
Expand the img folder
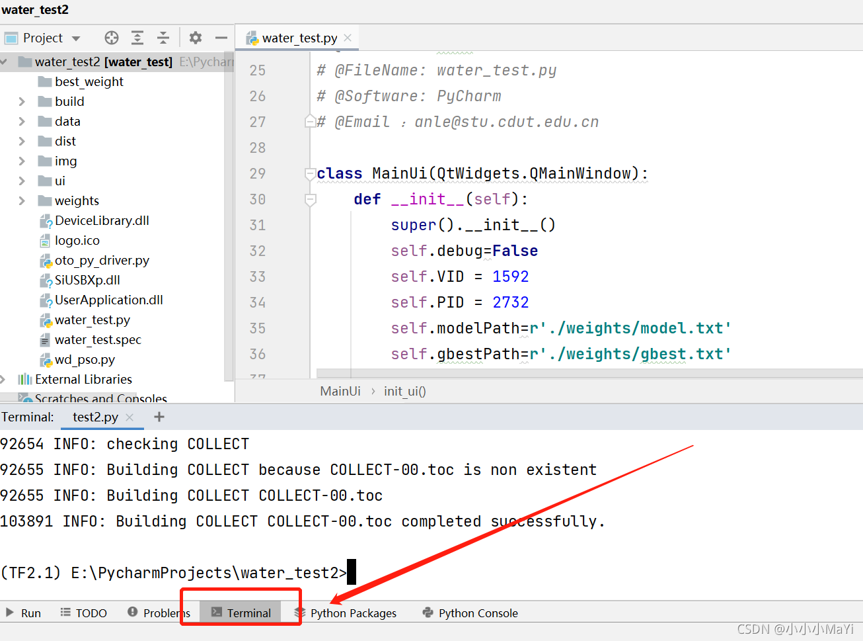[22, 161]
